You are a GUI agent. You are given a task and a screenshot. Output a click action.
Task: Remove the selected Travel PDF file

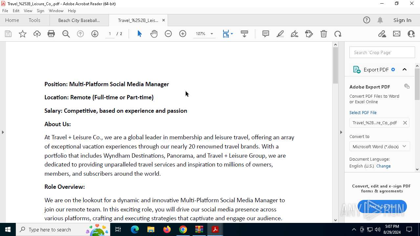pyautogui.click(x=405, y=123)
